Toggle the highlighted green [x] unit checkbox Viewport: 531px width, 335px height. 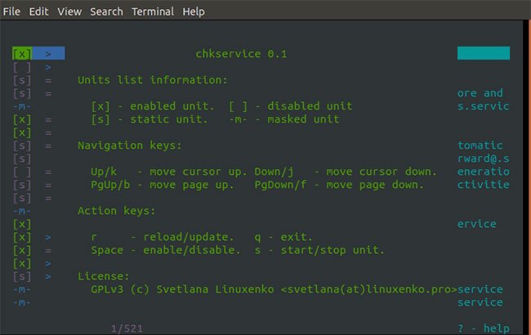tap(22, 54)
